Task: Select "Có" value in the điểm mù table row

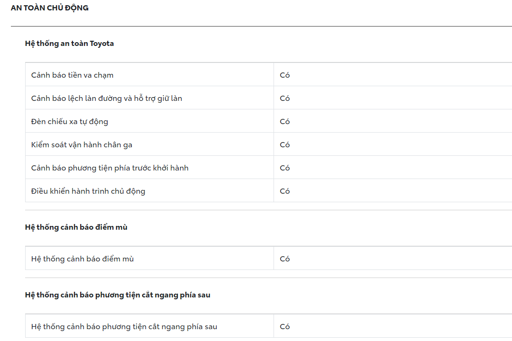Action: (285, 259)
